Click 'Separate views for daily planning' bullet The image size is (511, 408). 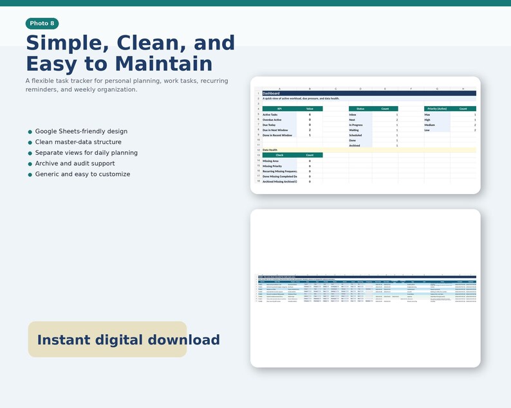(x=86, y=152)
